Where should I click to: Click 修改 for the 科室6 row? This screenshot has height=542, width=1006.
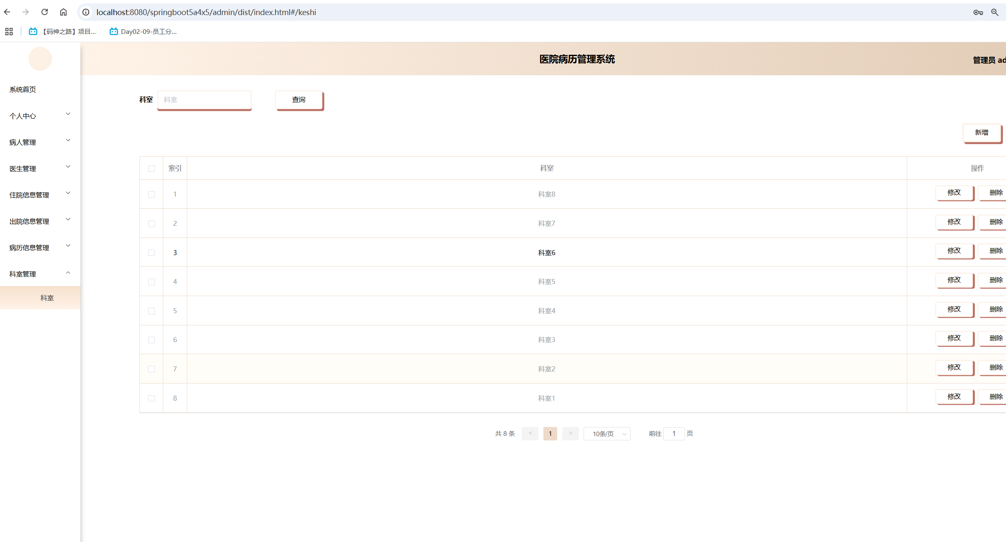coord(955,251)
